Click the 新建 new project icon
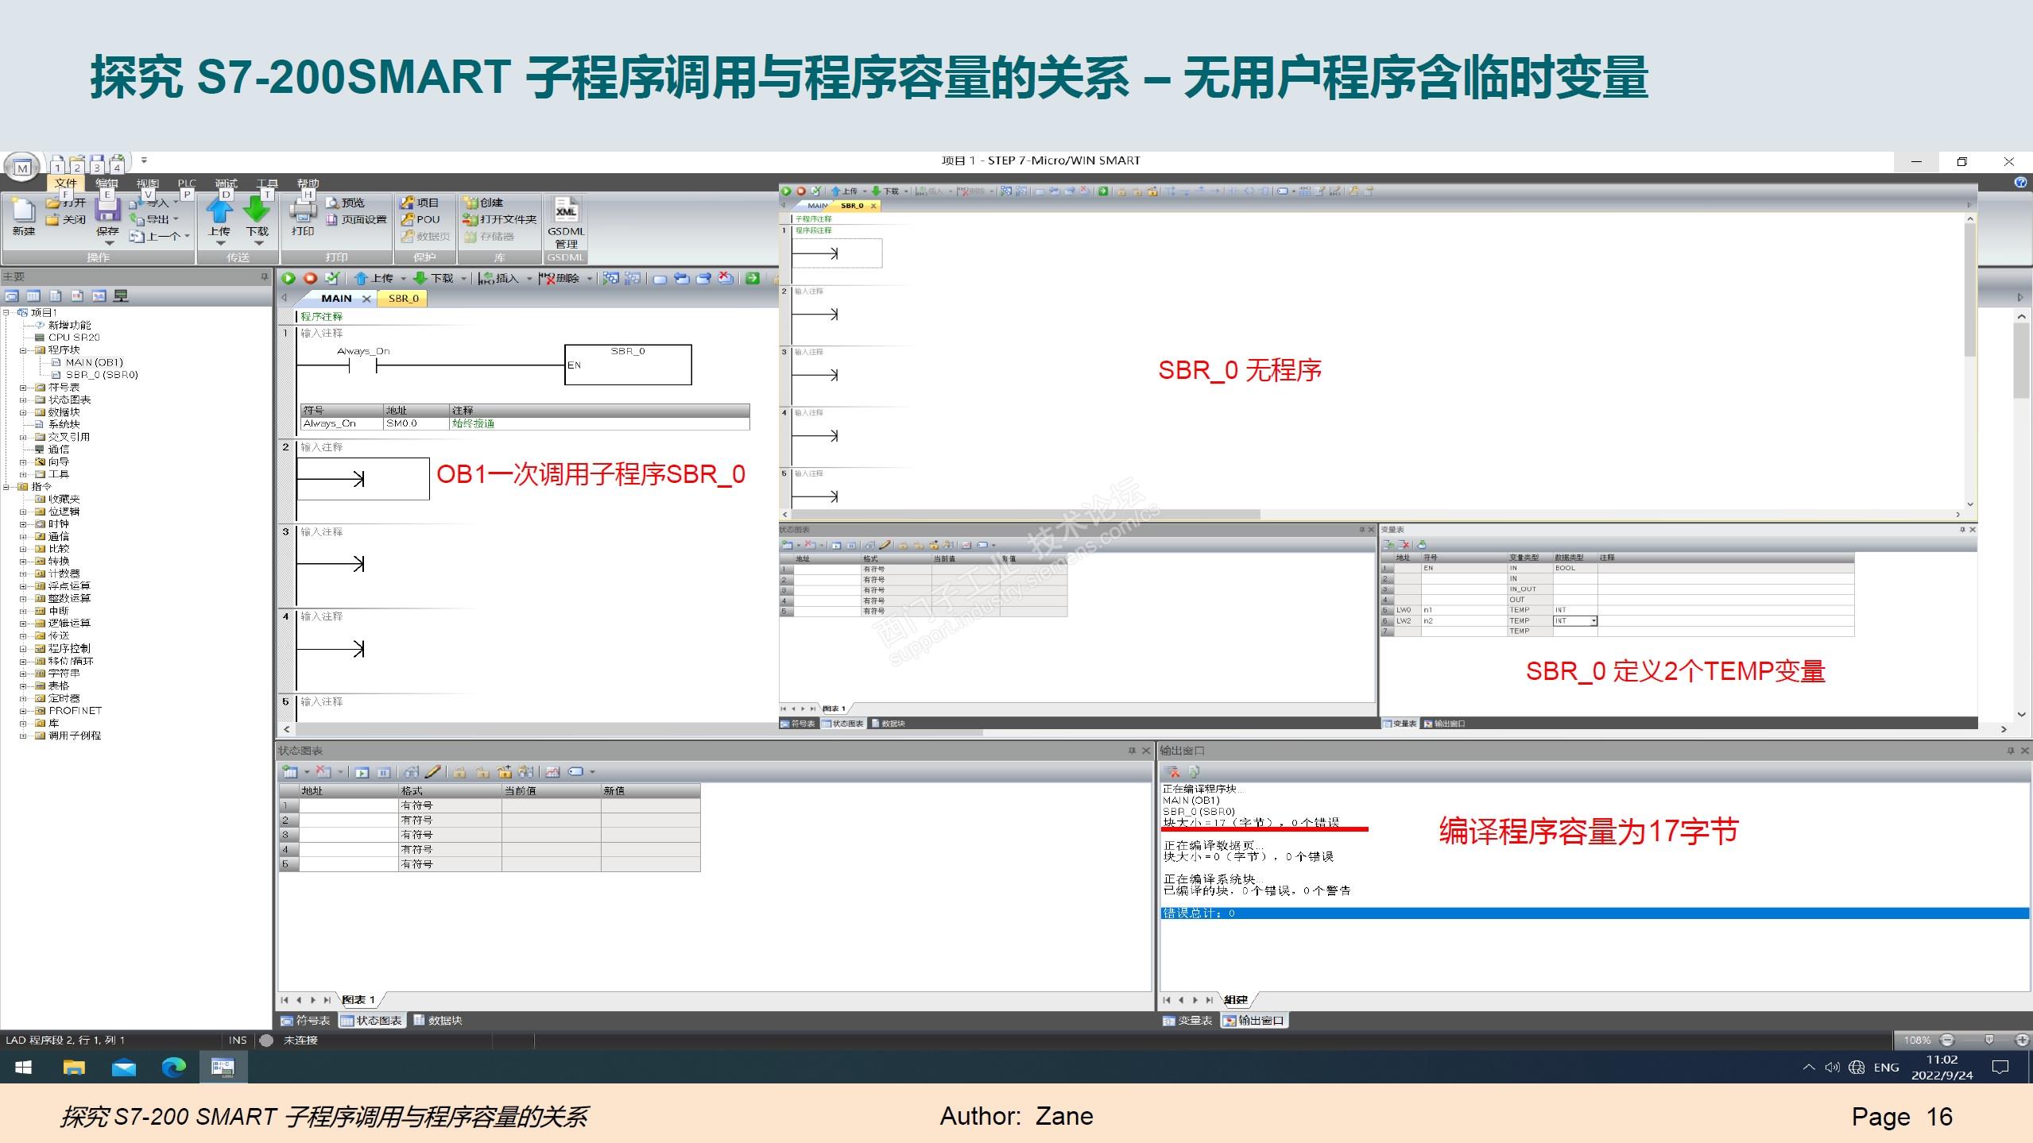2033x1143 pixels. pos(23,212)
